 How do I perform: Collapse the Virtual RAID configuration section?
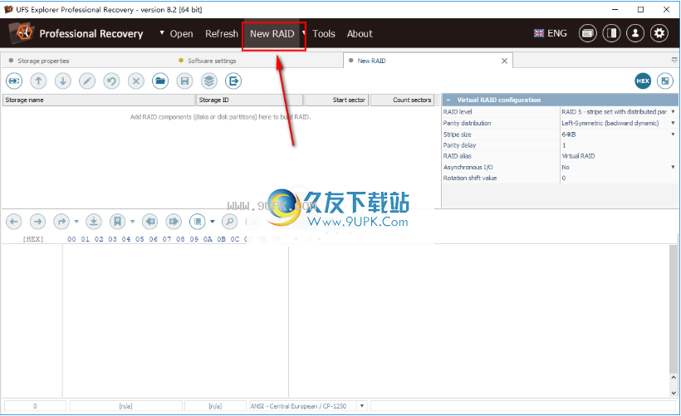pos(448,100)
